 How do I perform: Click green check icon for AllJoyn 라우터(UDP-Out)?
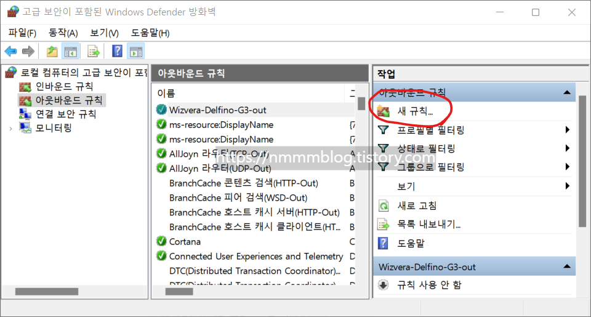[x=161, y=168]
